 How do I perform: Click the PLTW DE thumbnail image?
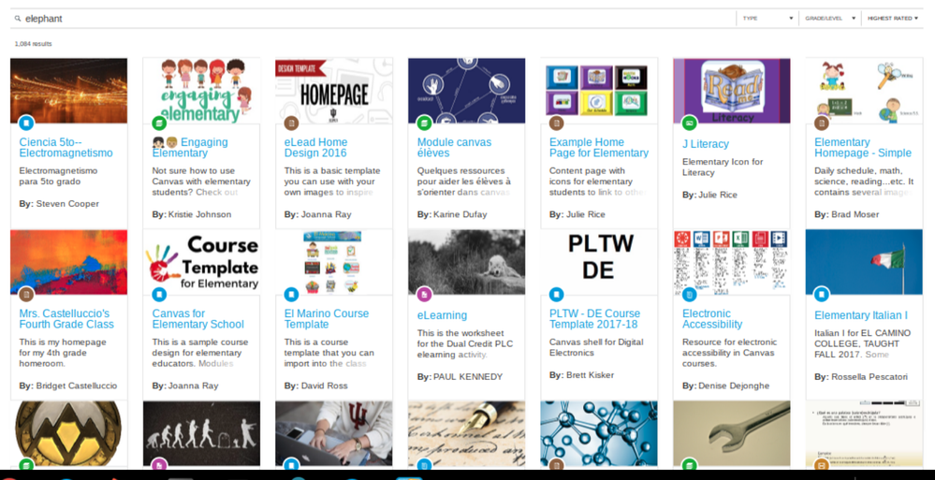(x=599, y=262)
